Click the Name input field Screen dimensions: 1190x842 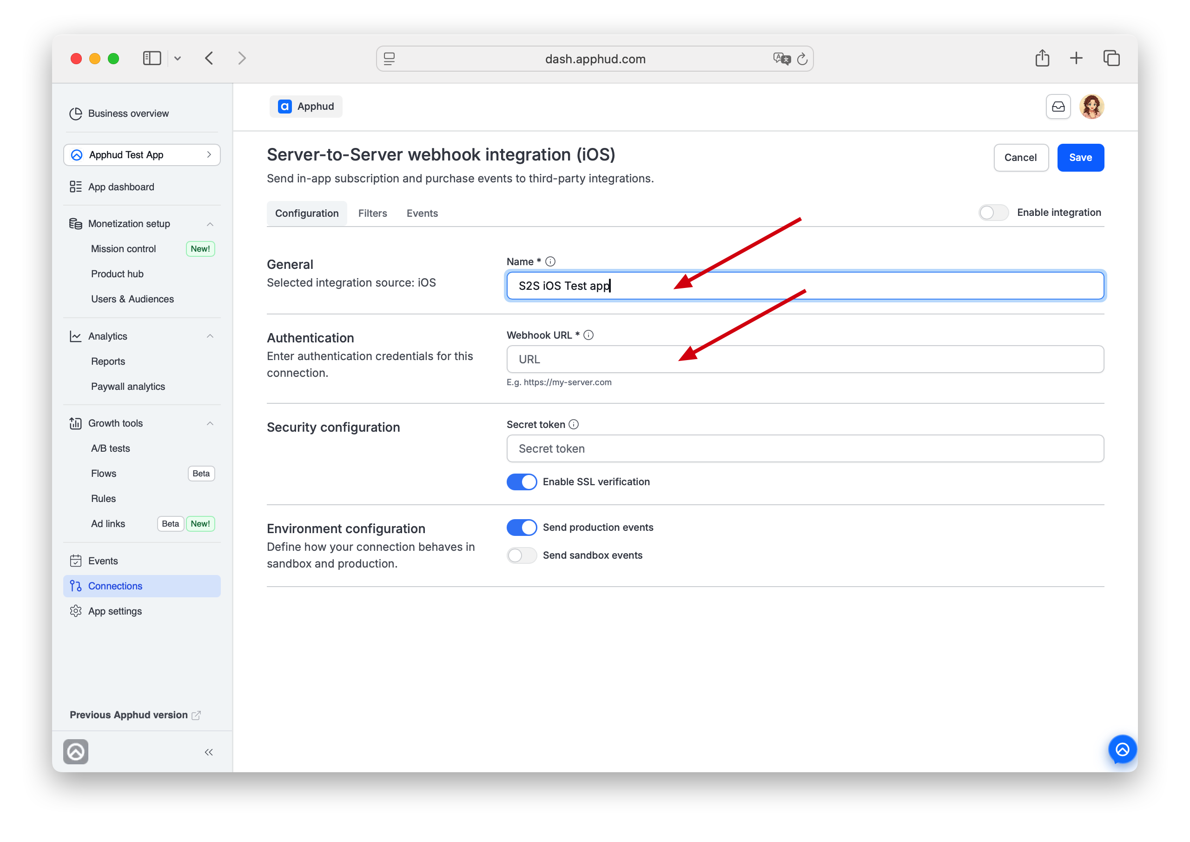[x=805, y=286]
